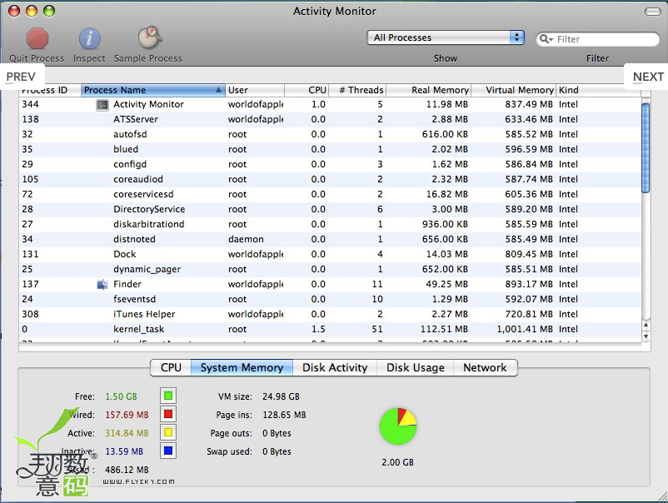668x503 pixels.
Task: Click the memory pie chart
Action: pos(398,426)
